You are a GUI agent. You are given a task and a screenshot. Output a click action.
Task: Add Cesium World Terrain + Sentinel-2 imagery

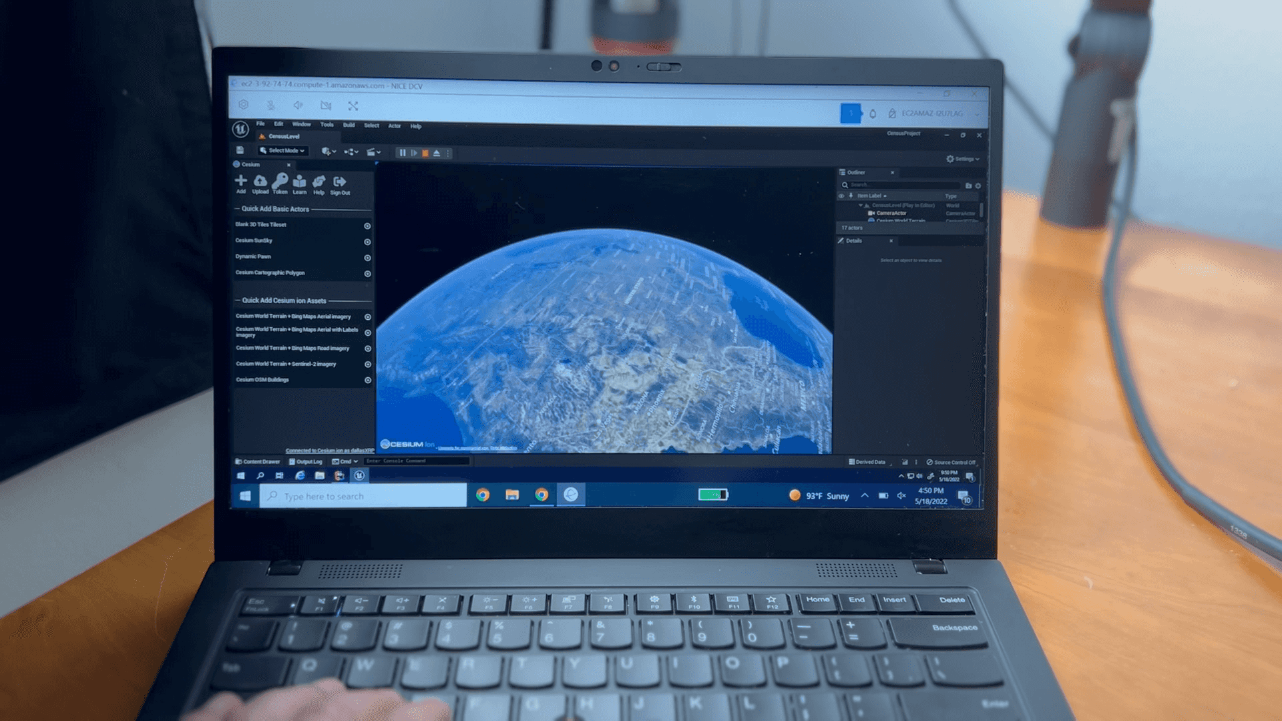coord(367,365)
